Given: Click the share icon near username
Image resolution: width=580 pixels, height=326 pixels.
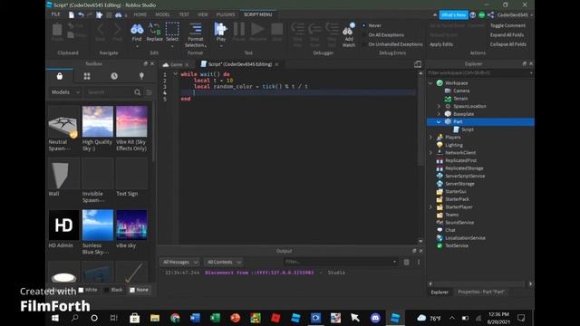Looking at the screenshot, I should tap(491, 15).
